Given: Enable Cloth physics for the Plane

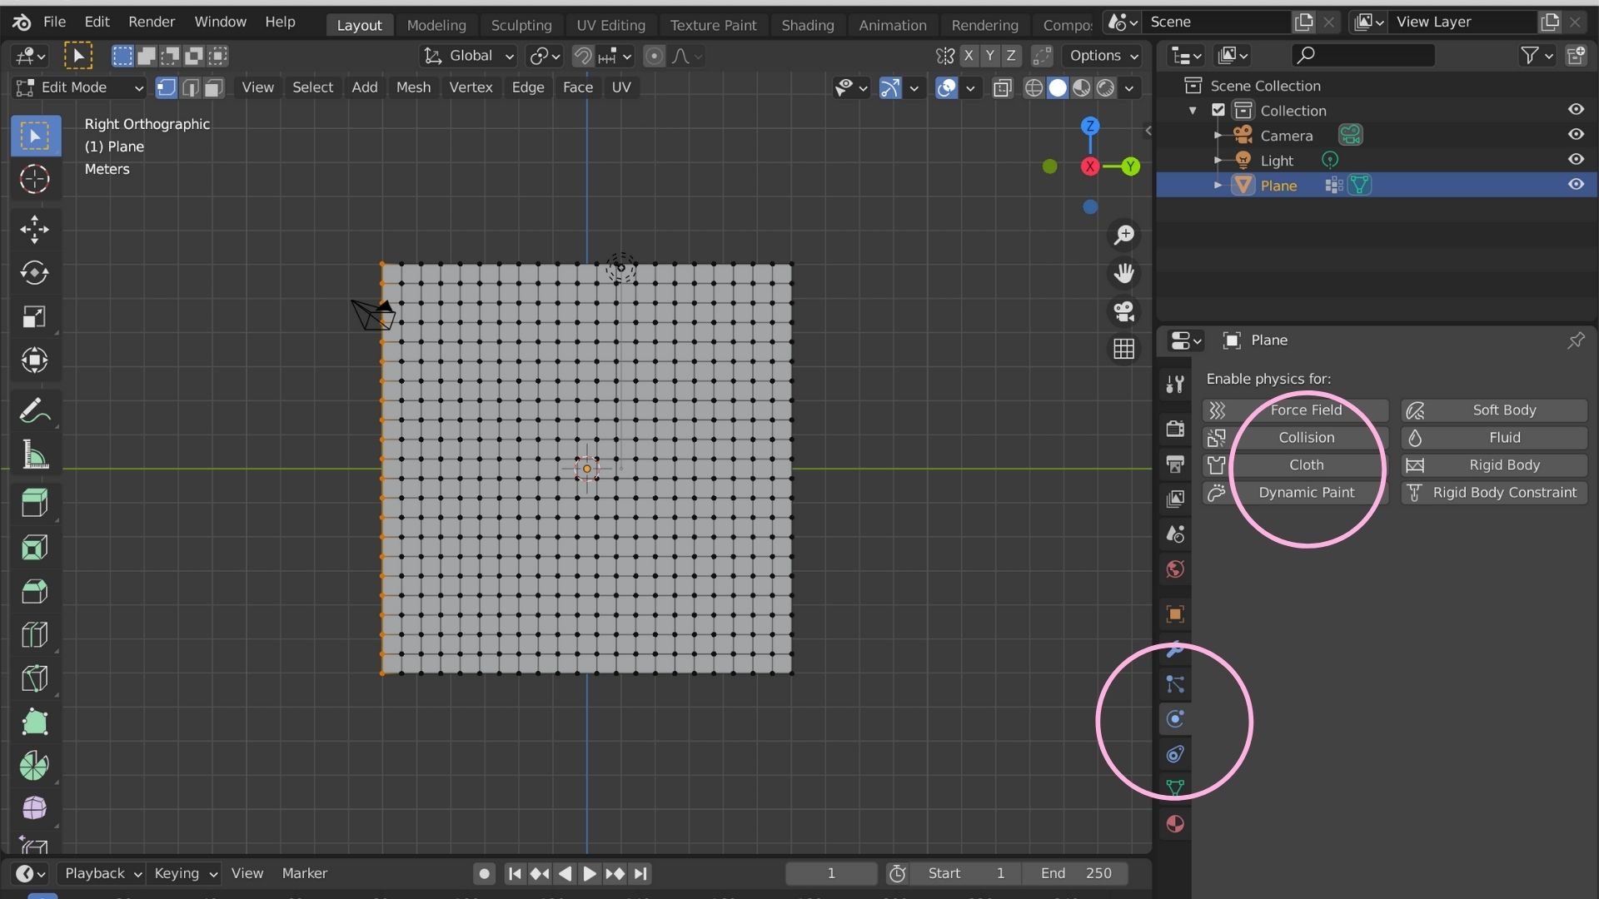Looking at the screenshot, I should click(1306, 464).
